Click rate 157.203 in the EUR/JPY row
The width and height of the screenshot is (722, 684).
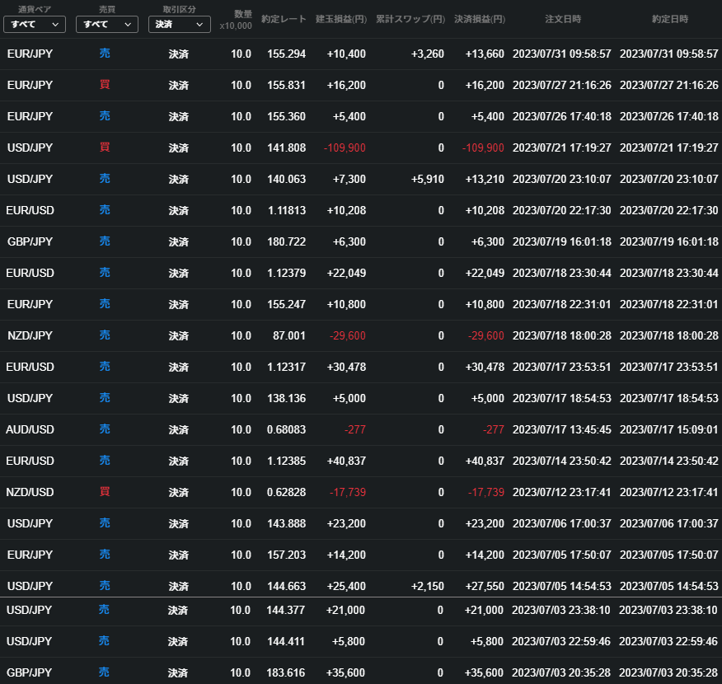coord(286,555)
